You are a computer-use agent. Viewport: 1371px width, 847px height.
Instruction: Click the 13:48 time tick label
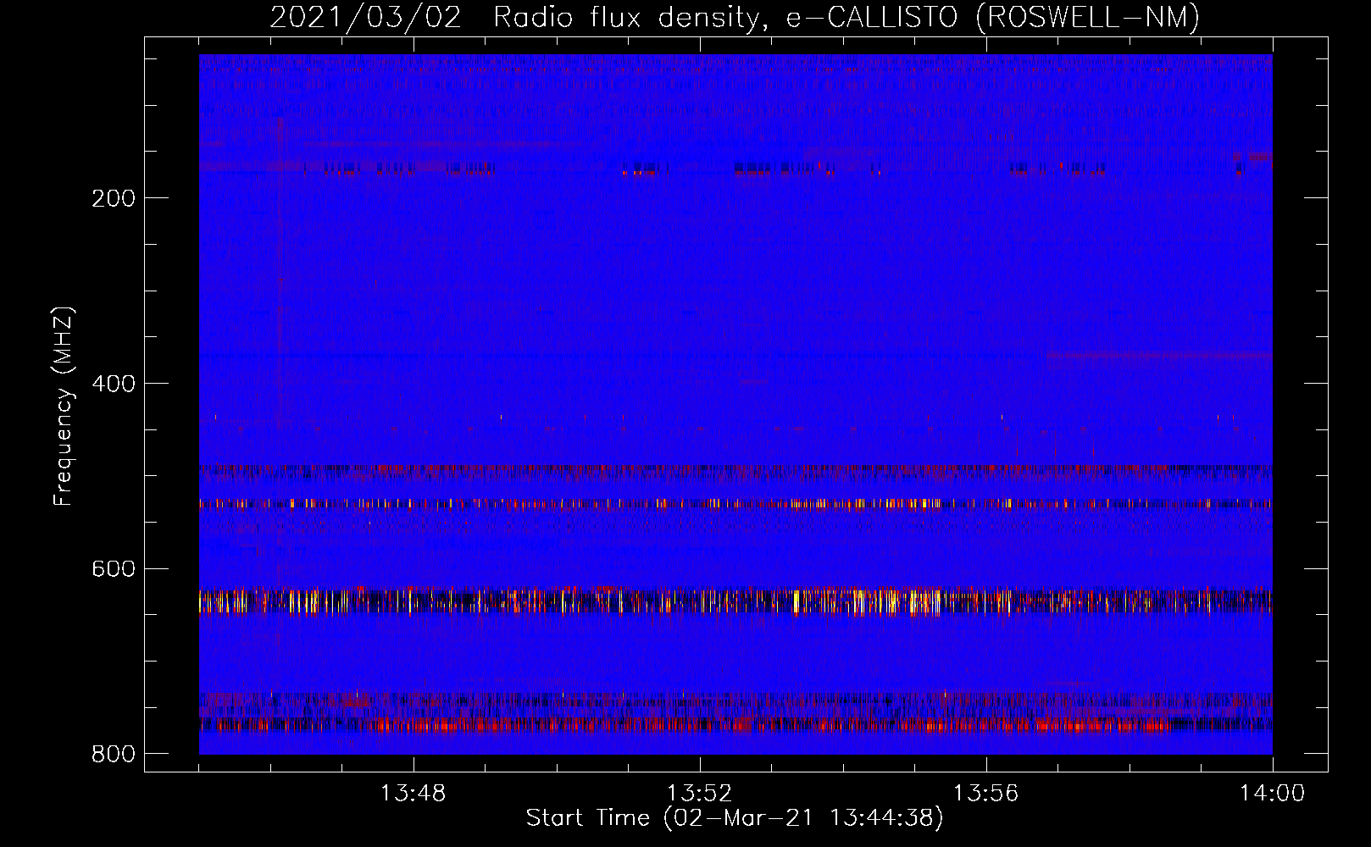click(x=413, y=794)
